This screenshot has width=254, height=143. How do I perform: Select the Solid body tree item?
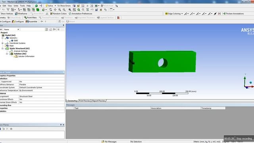(x=16, y=41)
